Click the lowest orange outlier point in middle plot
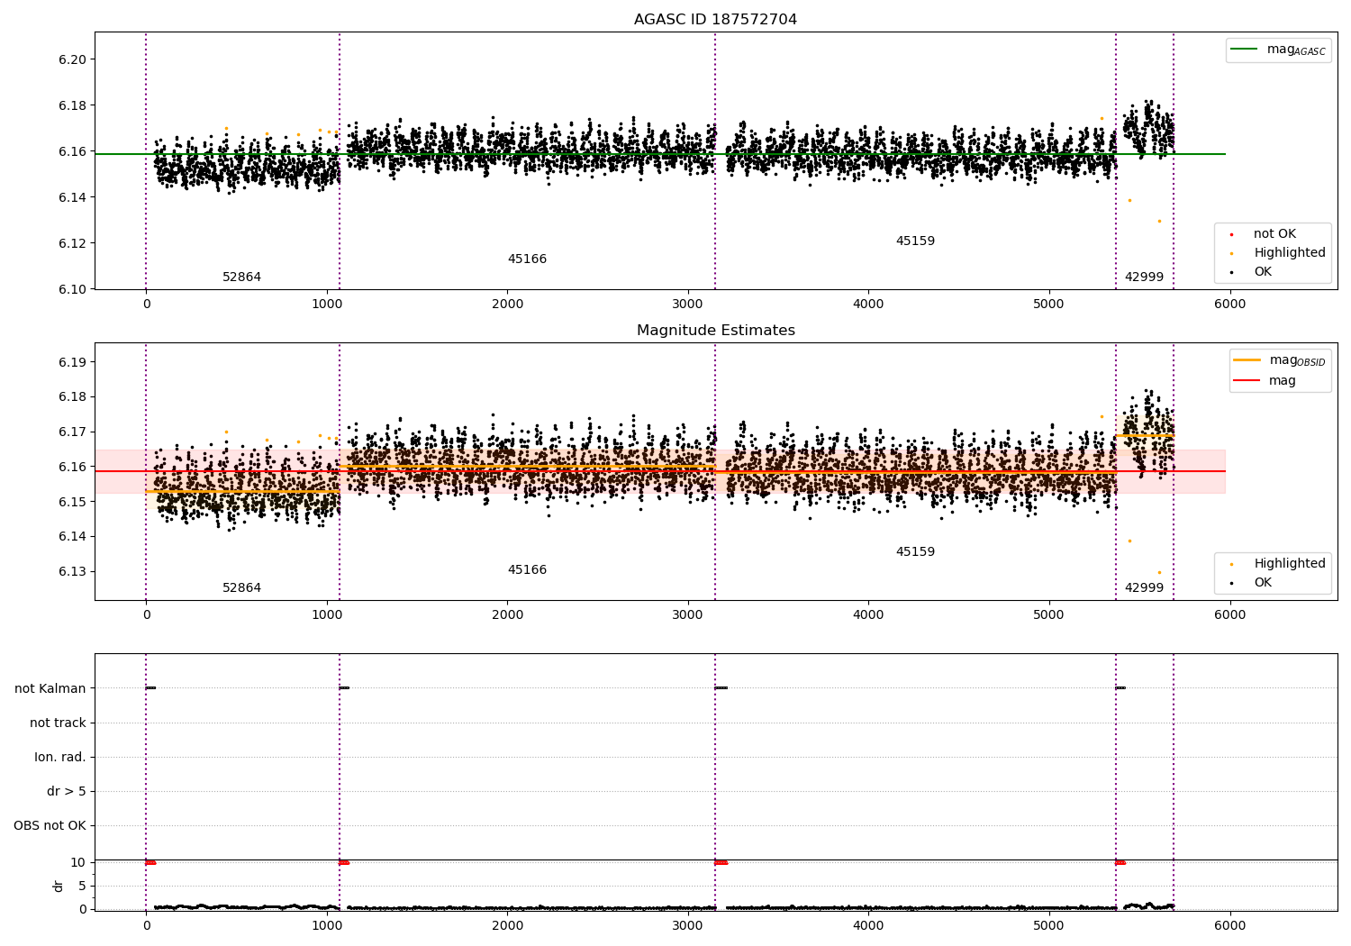Viewport: 1351px width, 946px height. point(1159,573)
